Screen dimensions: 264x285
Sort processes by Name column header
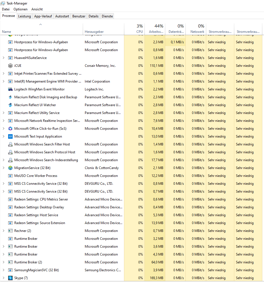[42, 29]
